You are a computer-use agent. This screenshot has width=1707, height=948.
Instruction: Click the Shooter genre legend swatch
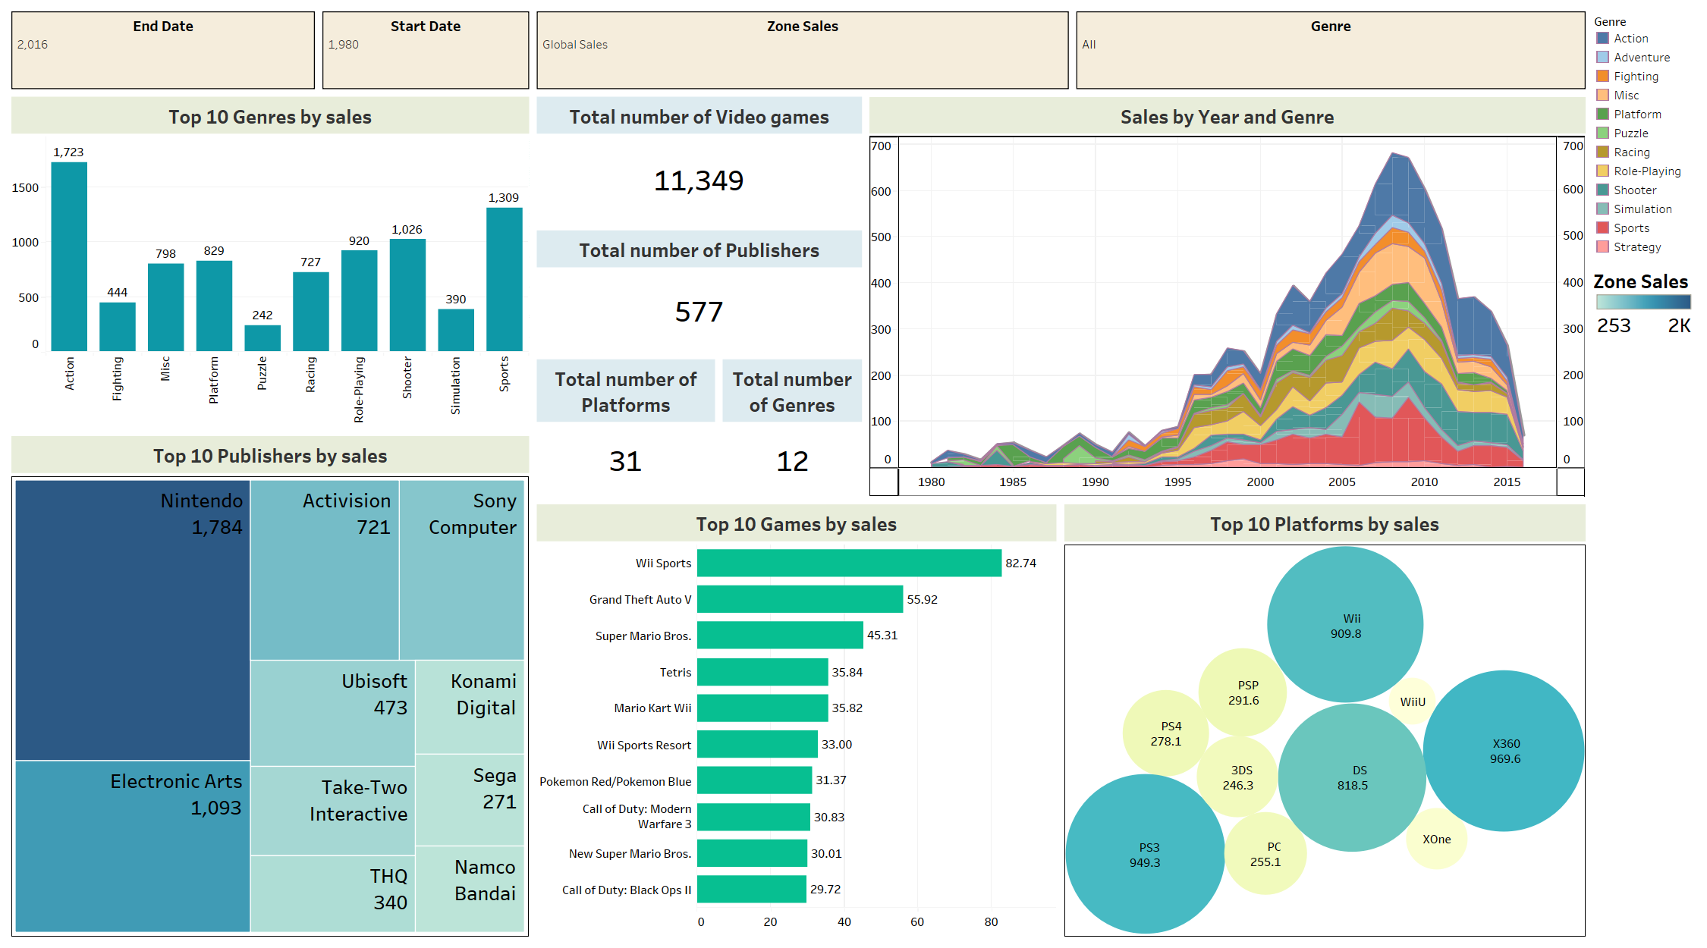[1602, 190]
